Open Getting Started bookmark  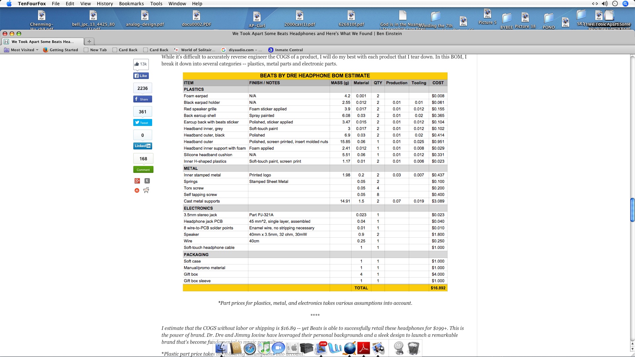click(61, 50)
